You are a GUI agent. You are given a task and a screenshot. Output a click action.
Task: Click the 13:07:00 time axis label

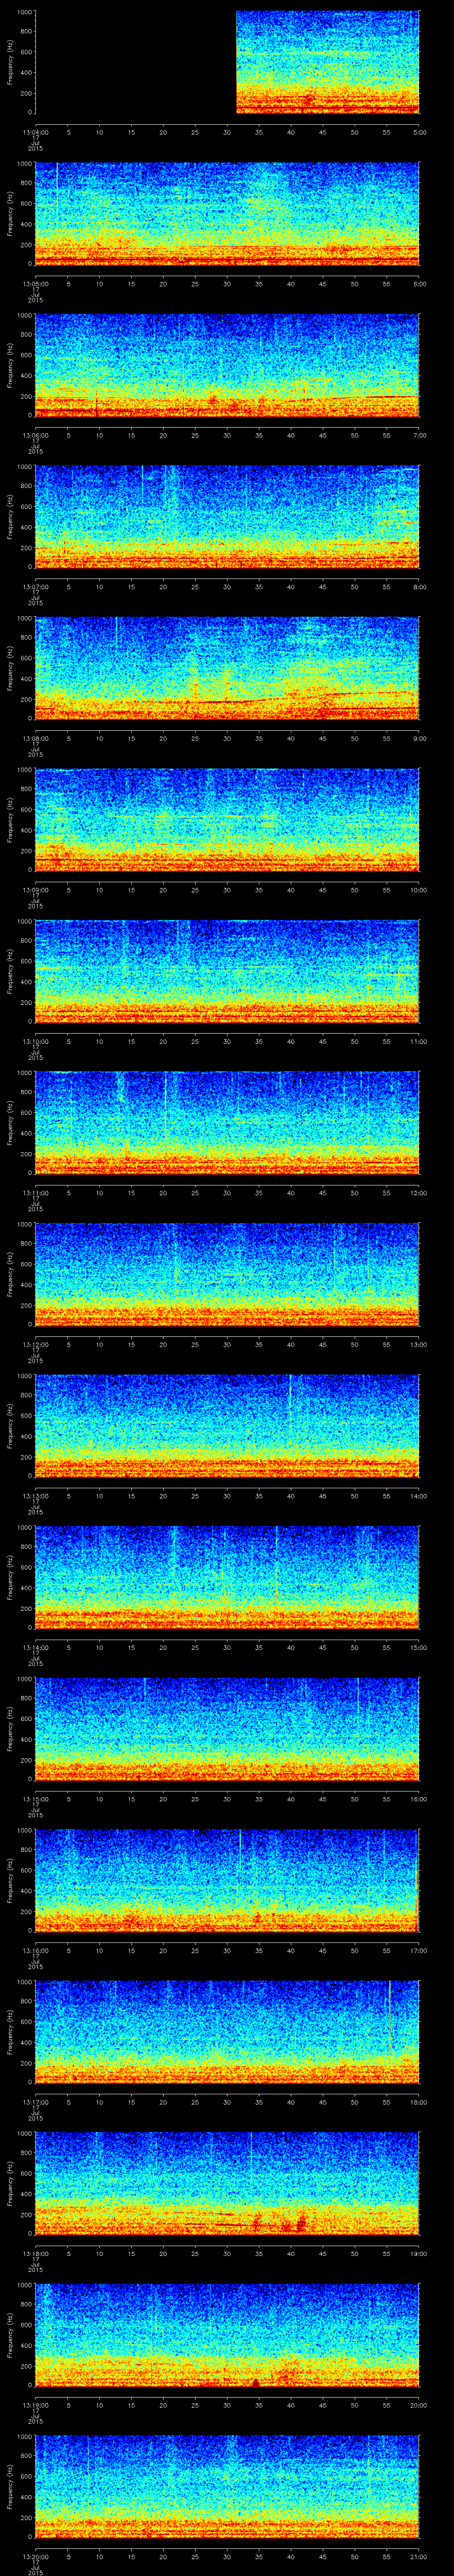tap(35, 586)
